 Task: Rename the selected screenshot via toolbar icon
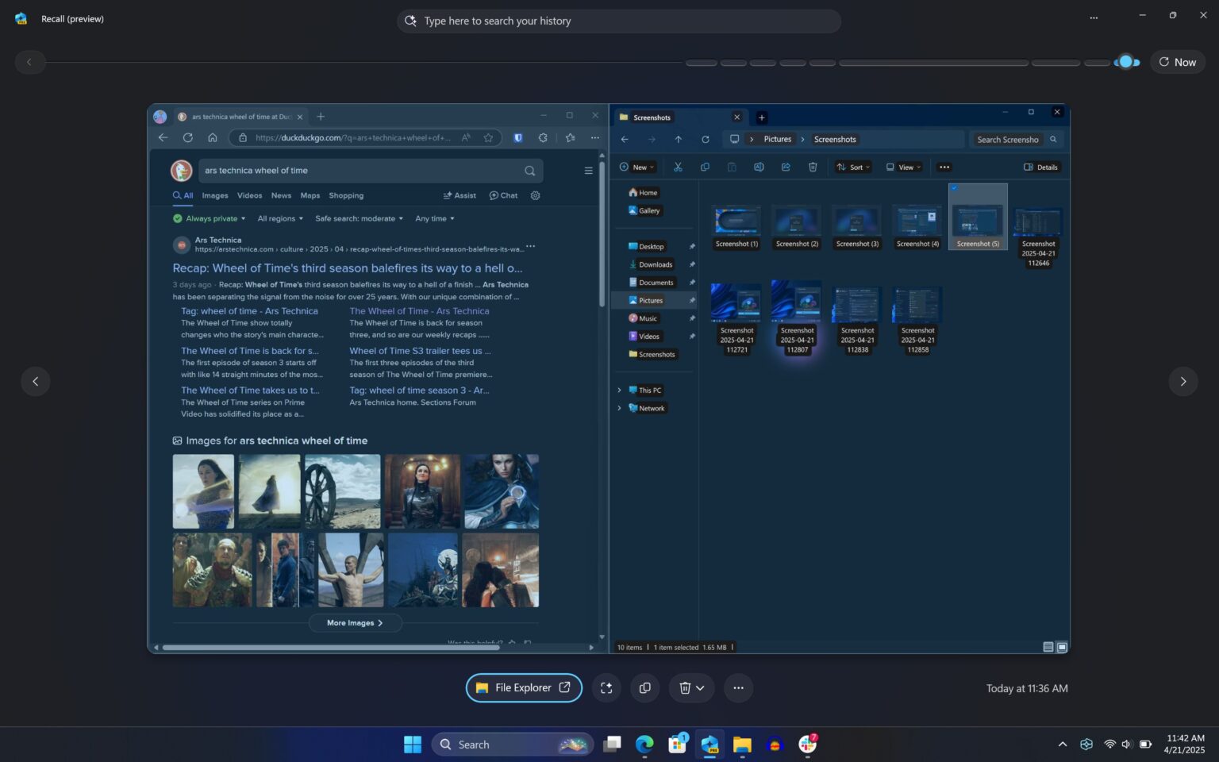(759, 167)
